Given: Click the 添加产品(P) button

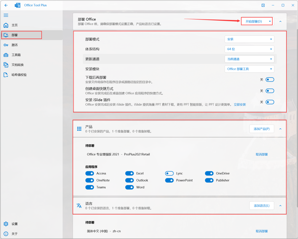Looking at the screenshot, I should (x=262, y=129).
